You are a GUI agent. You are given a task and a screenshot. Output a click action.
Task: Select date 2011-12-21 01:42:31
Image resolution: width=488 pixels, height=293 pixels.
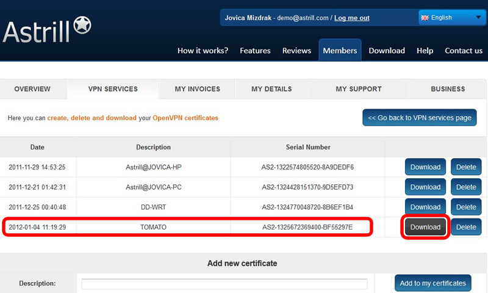37,187
